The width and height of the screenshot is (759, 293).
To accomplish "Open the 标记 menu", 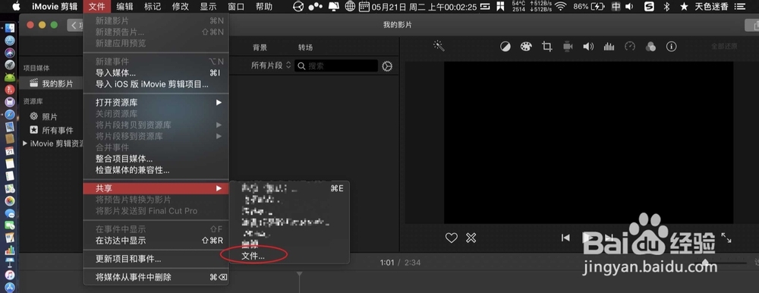I will pos(153,6).
